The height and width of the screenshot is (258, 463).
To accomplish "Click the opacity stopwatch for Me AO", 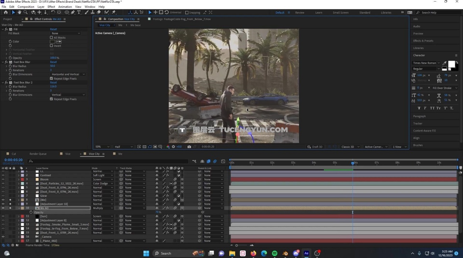I will (31, 212).
